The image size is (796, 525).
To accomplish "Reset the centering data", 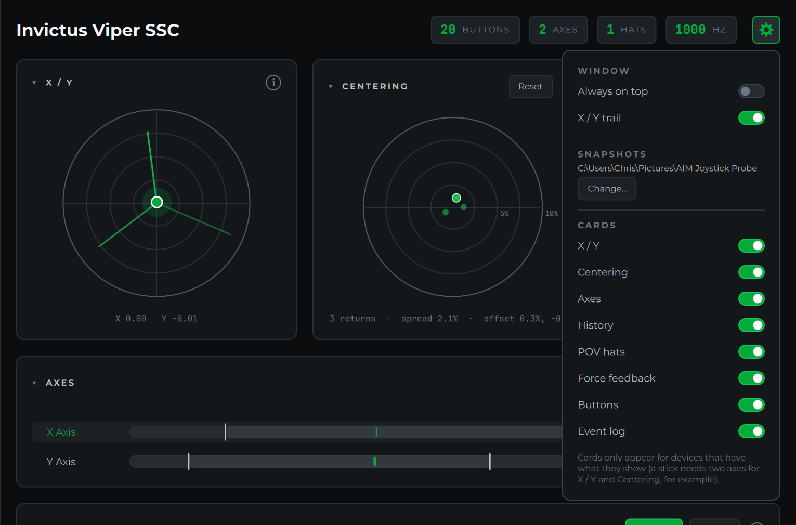I will point(530,86).
